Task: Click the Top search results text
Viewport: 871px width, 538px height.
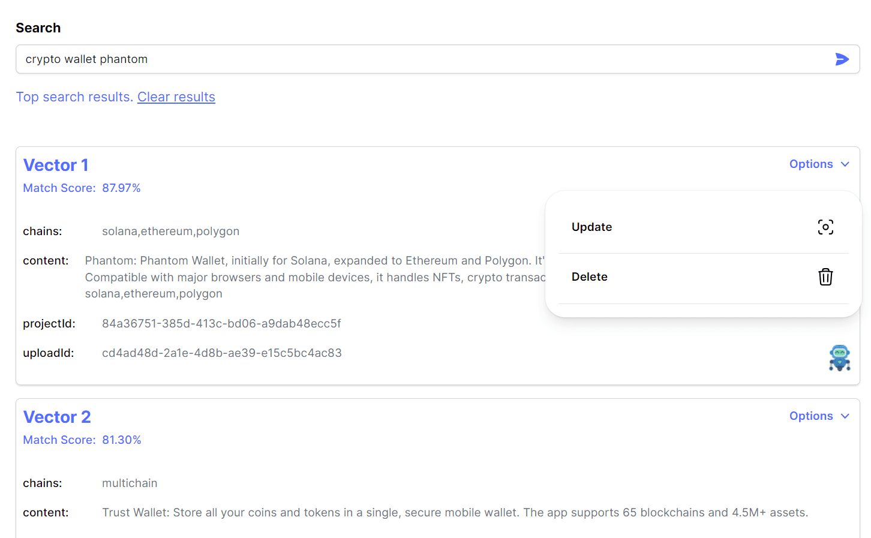Action: tap(74, 97)
